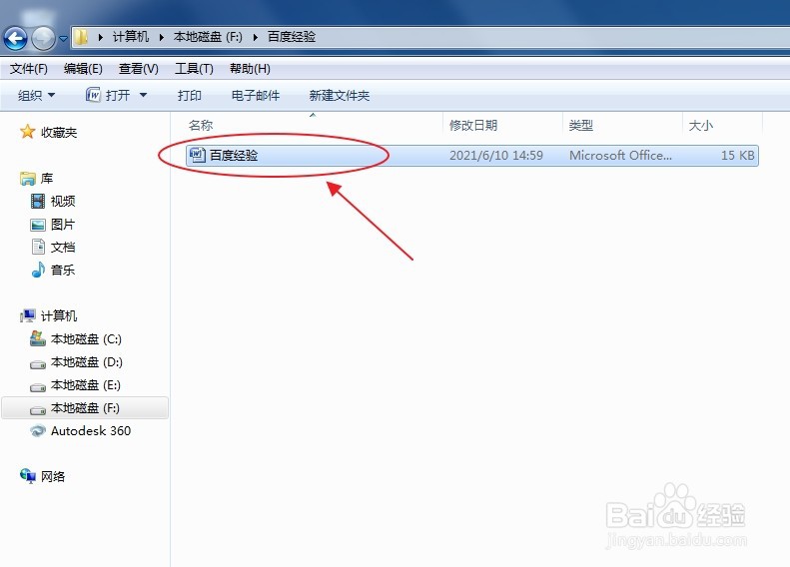The height and width of the screenshot is (567, 790).
Task: Click the library icon next to 库
Action: [28, 179]
